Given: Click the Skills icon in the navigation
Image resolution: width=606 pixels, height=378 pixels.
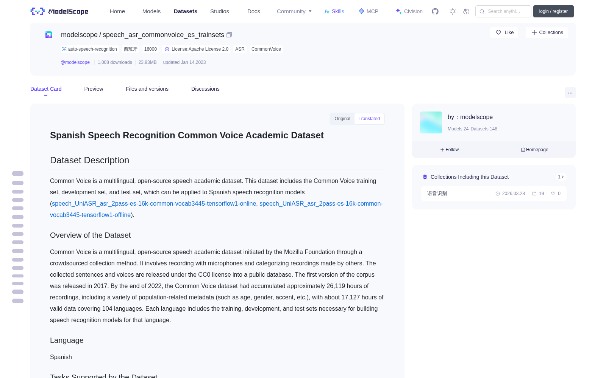Looking at the screenshot, I should coord(327,11).
